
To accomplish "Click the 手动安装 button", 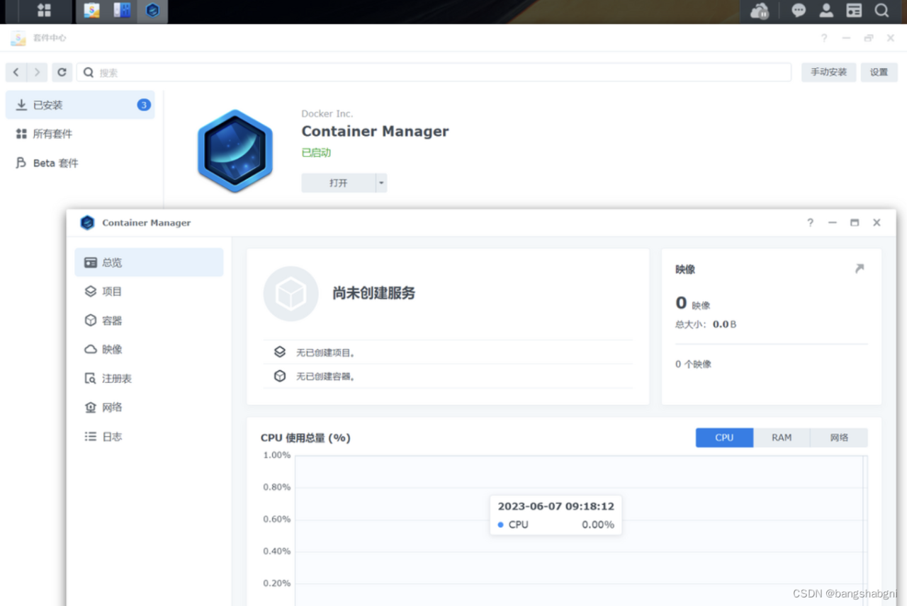I will pos(828,72).
